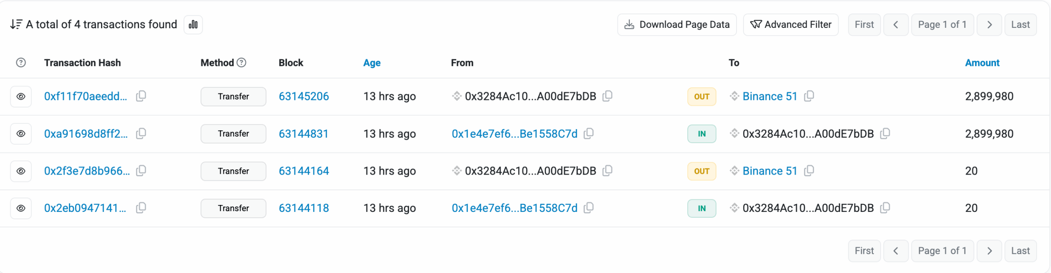Open the transaction analytics chart icon

click(x=193, y=25)
